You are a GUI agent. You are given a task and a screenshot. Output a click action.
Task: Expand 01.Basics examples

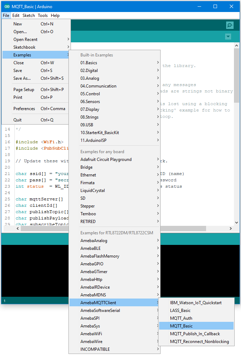(x=115, y=63)
